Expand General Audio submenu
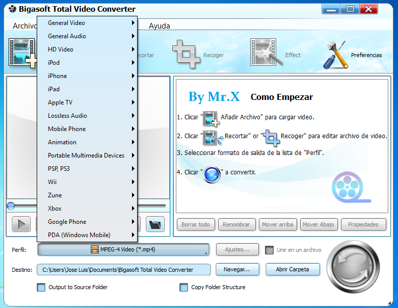 click(87, 36)
